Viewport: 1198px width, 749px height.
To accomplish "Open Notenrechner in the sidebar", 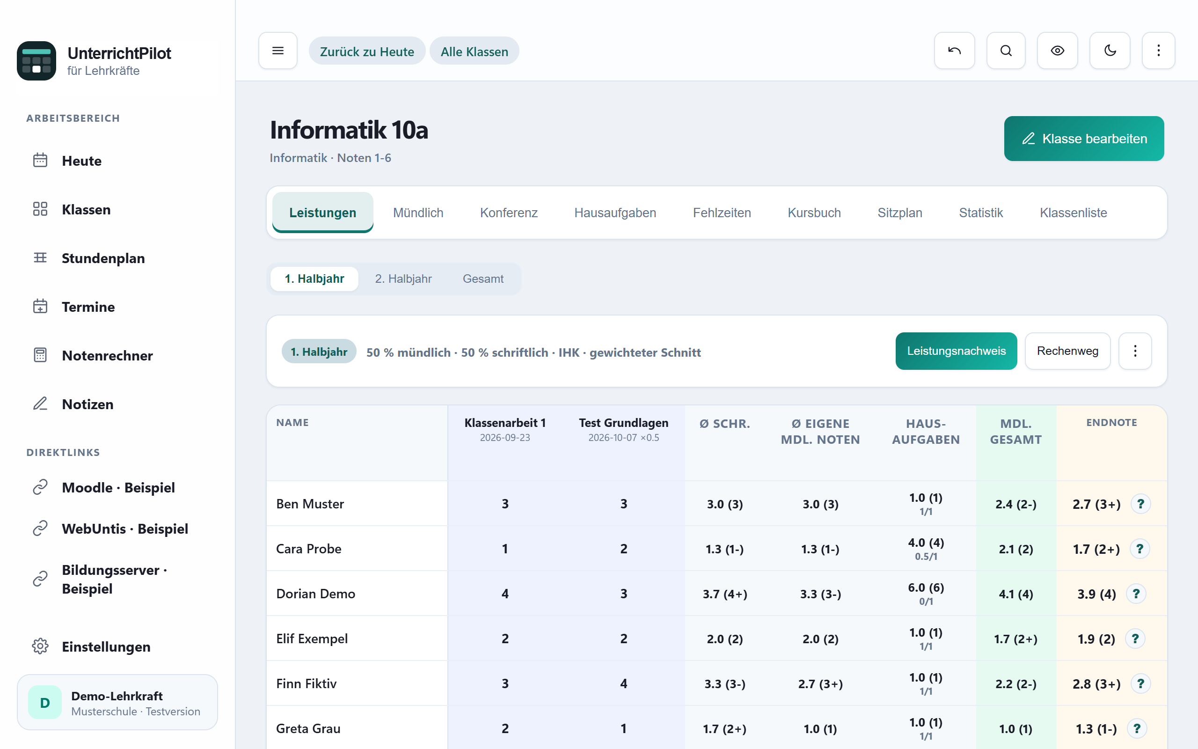I will tap(117, 355).
